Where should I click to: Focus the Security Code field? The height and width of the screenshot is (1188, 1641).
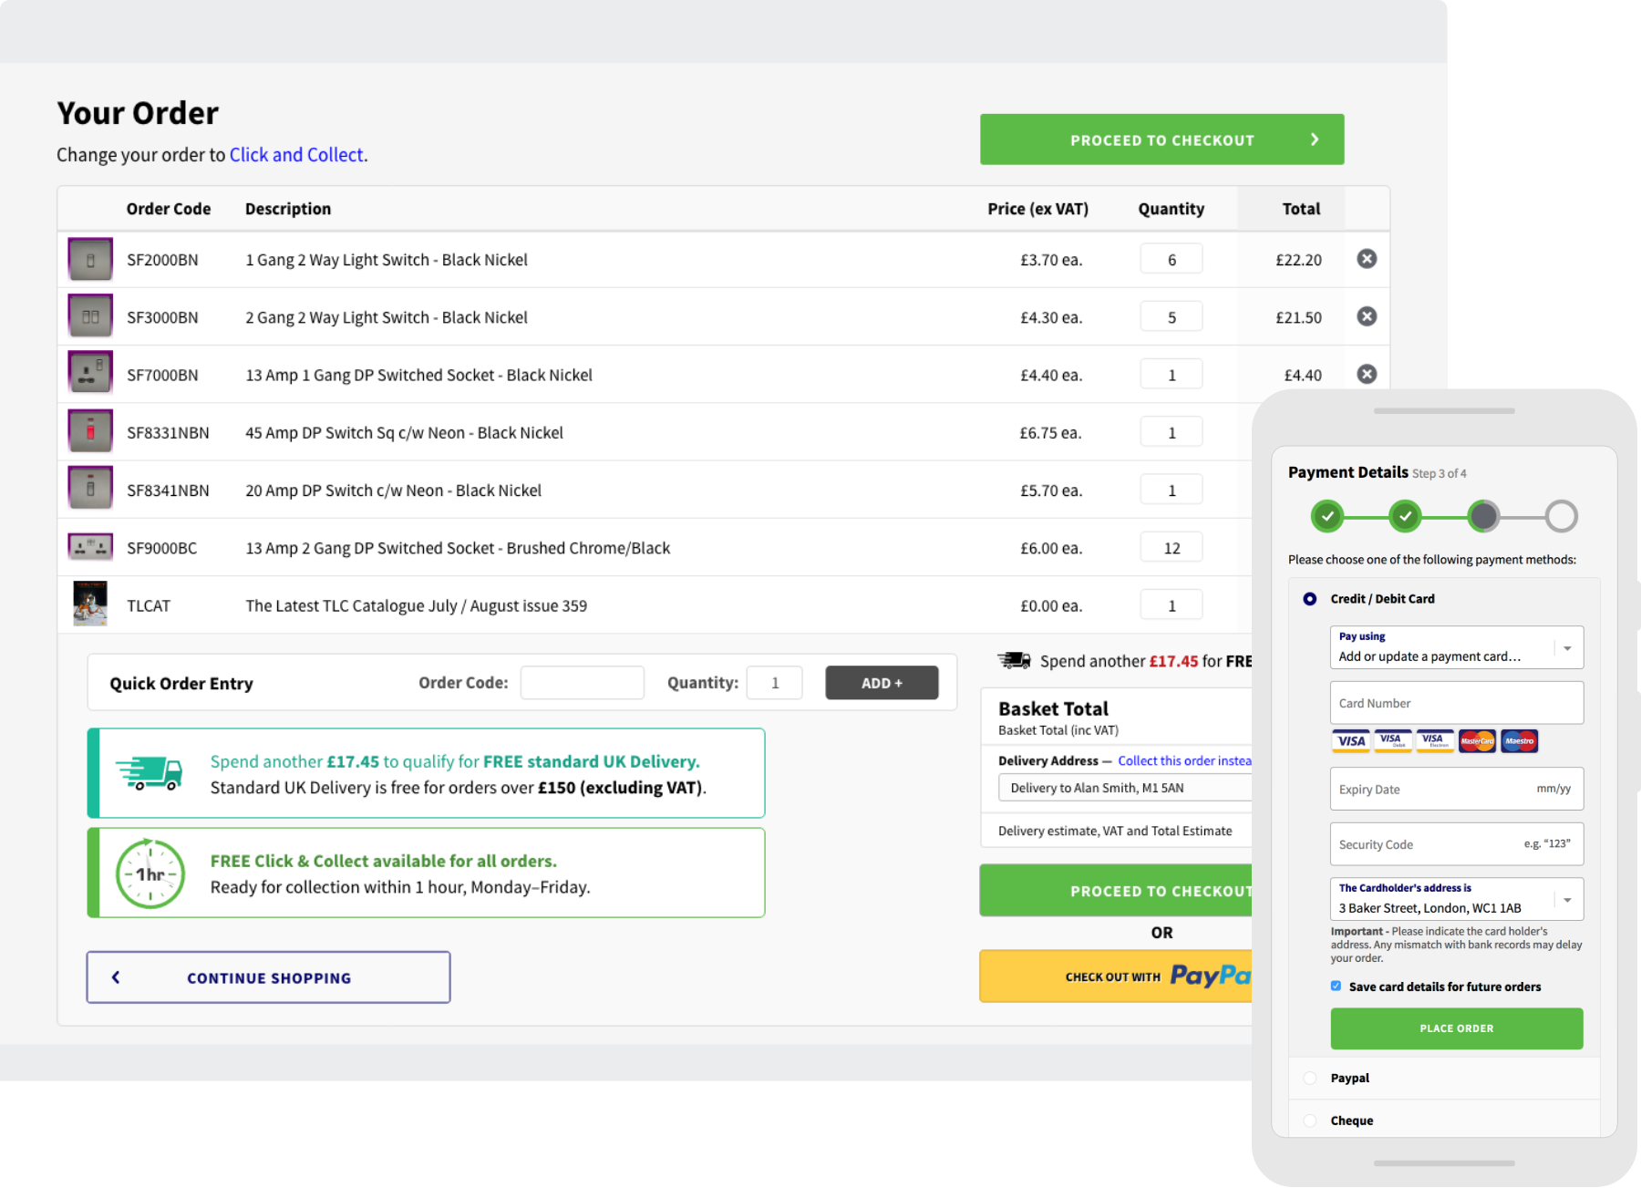[x=1457, y=844]
